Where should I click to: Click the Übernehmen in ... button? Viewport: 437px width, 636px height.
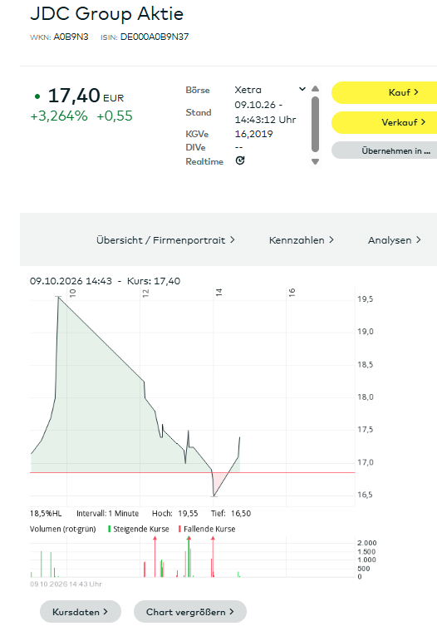pos(385,150)
